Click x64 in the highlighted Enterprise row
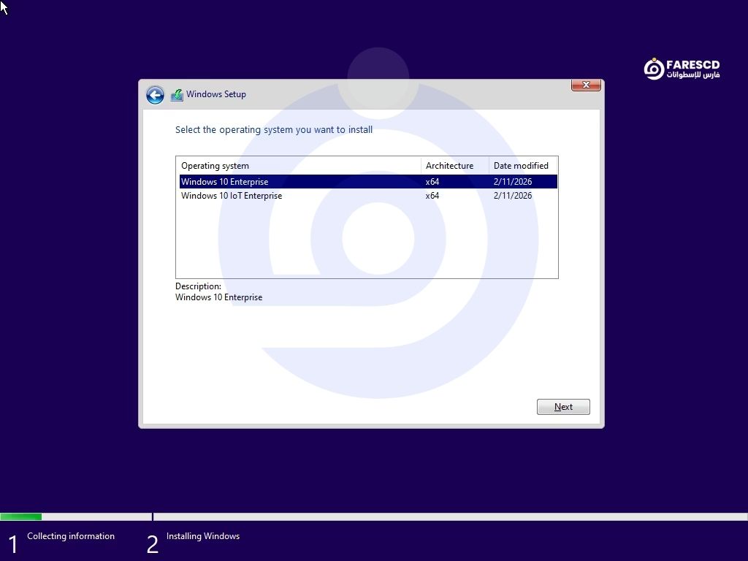748x561 pixels. point(432,182)
